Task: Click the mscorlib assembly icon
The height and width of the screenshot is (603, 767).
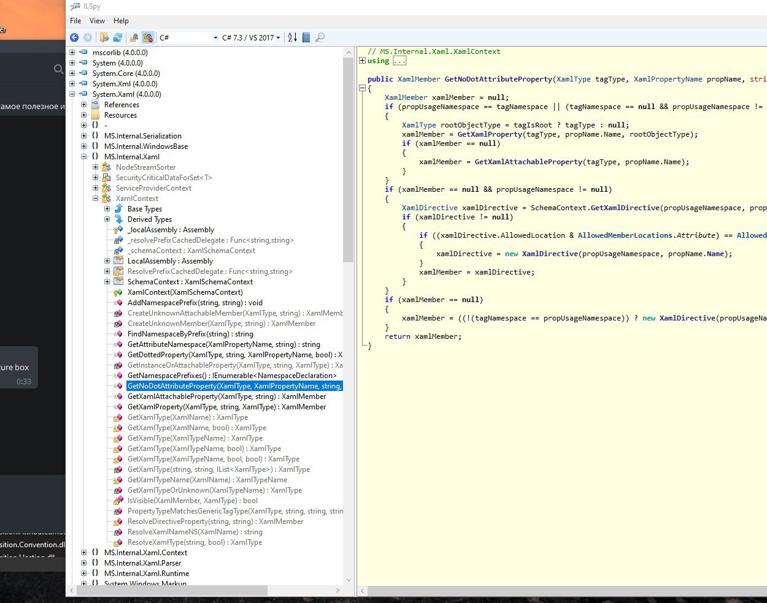Action: pos(83,53)
